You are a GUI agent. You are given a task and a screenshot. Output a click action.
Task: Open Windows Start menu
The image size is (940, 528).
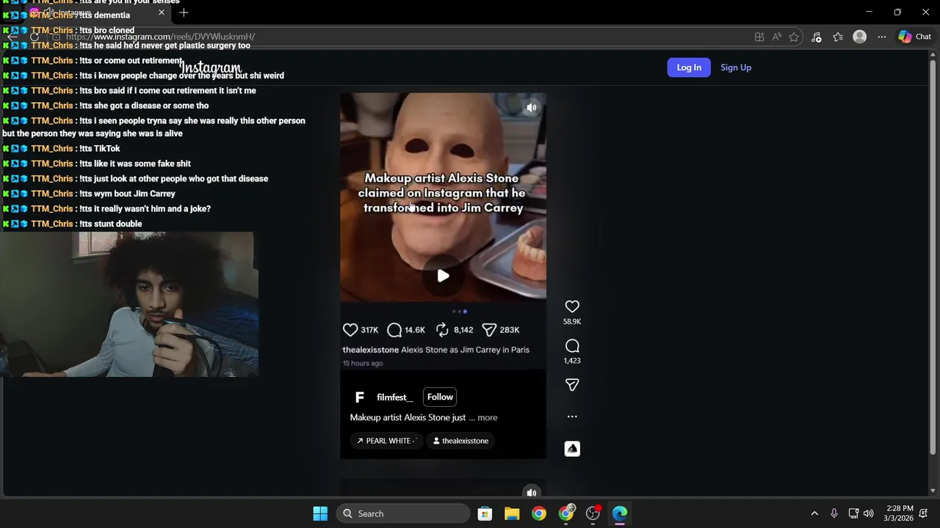pyautogui.click(x=320, y=513)
